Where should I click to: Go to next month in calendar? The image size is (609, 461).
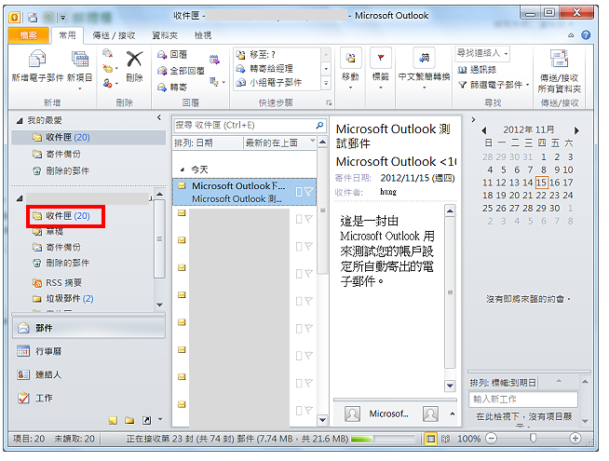[576, 130]
